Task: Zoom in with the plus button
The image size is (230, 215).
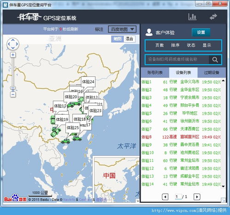Action: 13,55
